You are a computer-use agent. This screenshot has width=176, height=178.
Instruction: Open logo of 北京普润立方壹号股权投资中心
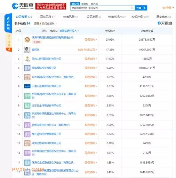27,153
